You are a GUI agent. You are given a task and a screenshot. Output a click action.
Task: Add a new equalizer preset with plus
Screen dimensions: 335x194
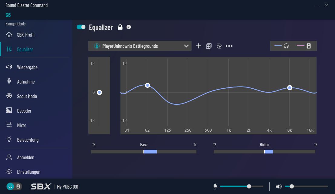(x=199, y=46)
